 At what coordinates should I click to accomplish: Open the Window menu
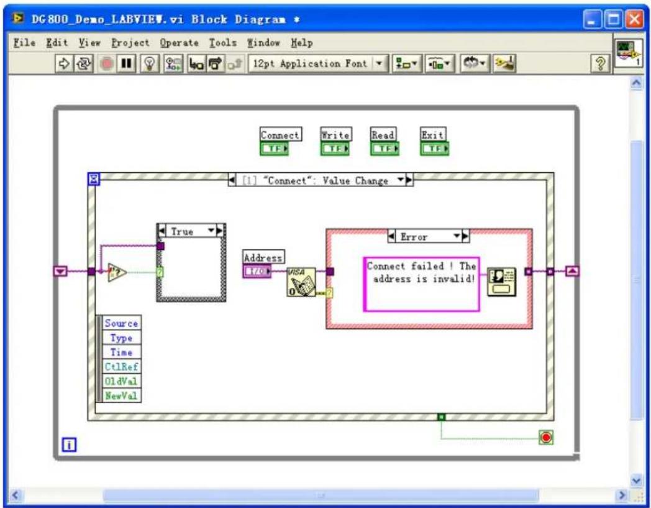coord(263,43)
